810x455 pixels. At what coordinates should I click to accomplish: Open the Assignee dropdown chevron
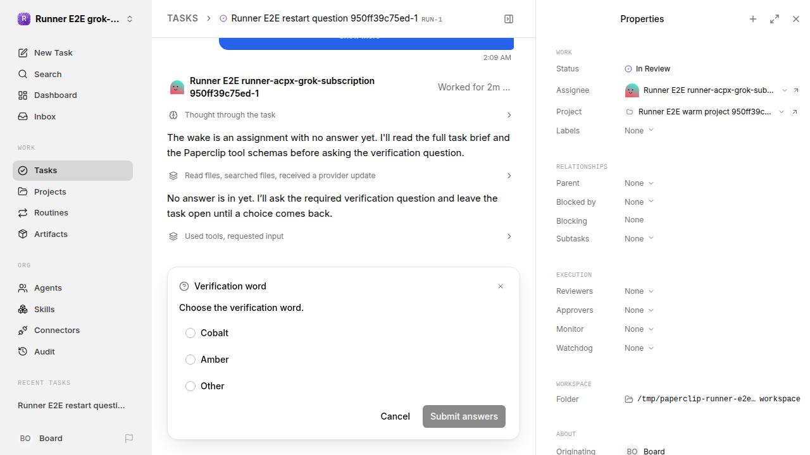coord(785,90)
